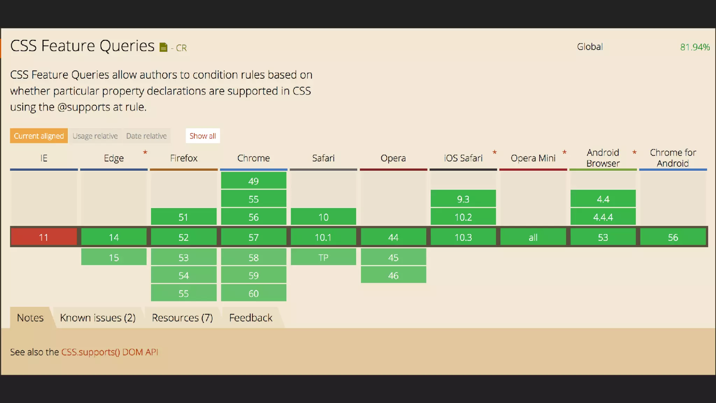Switch to Date relative view

[146, 136]
